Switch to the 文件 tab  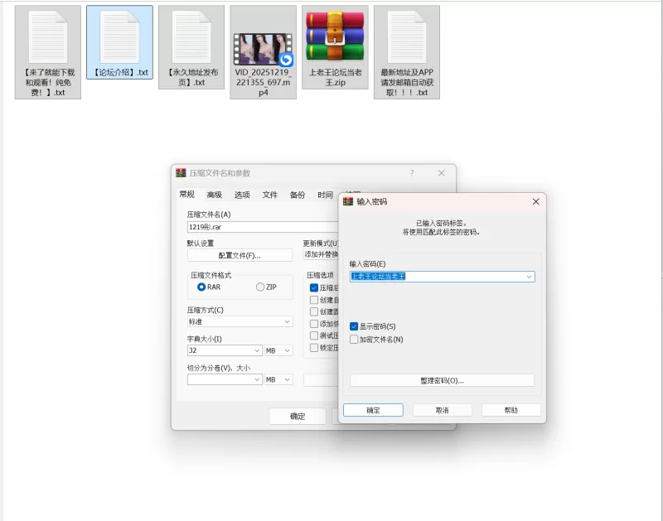click(270, 195)
